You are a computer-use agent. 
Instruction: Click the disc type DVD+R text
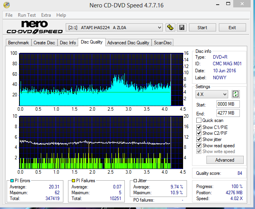(220, 57)
